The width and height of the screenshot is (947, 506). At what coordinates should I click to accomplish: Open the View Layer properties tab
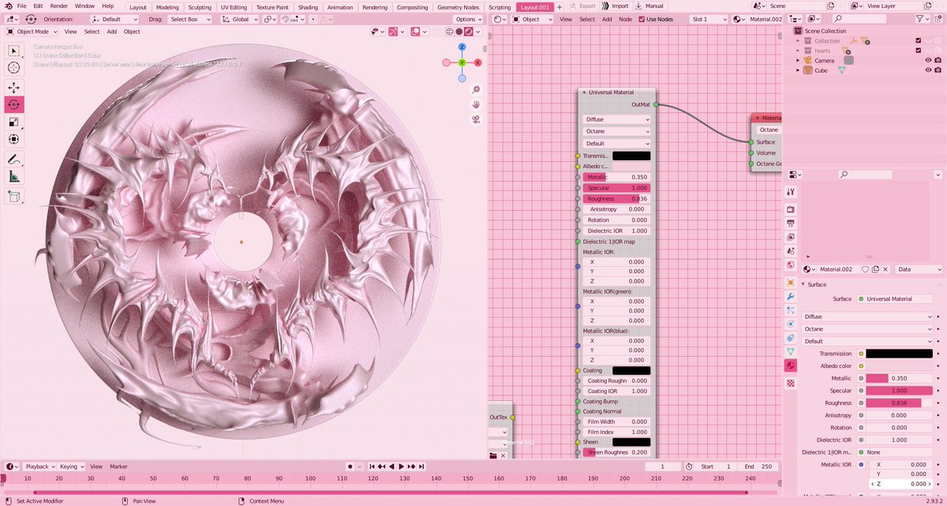(x=791, y=237)
